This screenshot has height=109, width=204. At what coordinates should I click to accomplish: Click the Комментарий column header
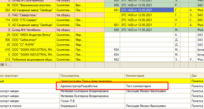click(x=157, y=76)
